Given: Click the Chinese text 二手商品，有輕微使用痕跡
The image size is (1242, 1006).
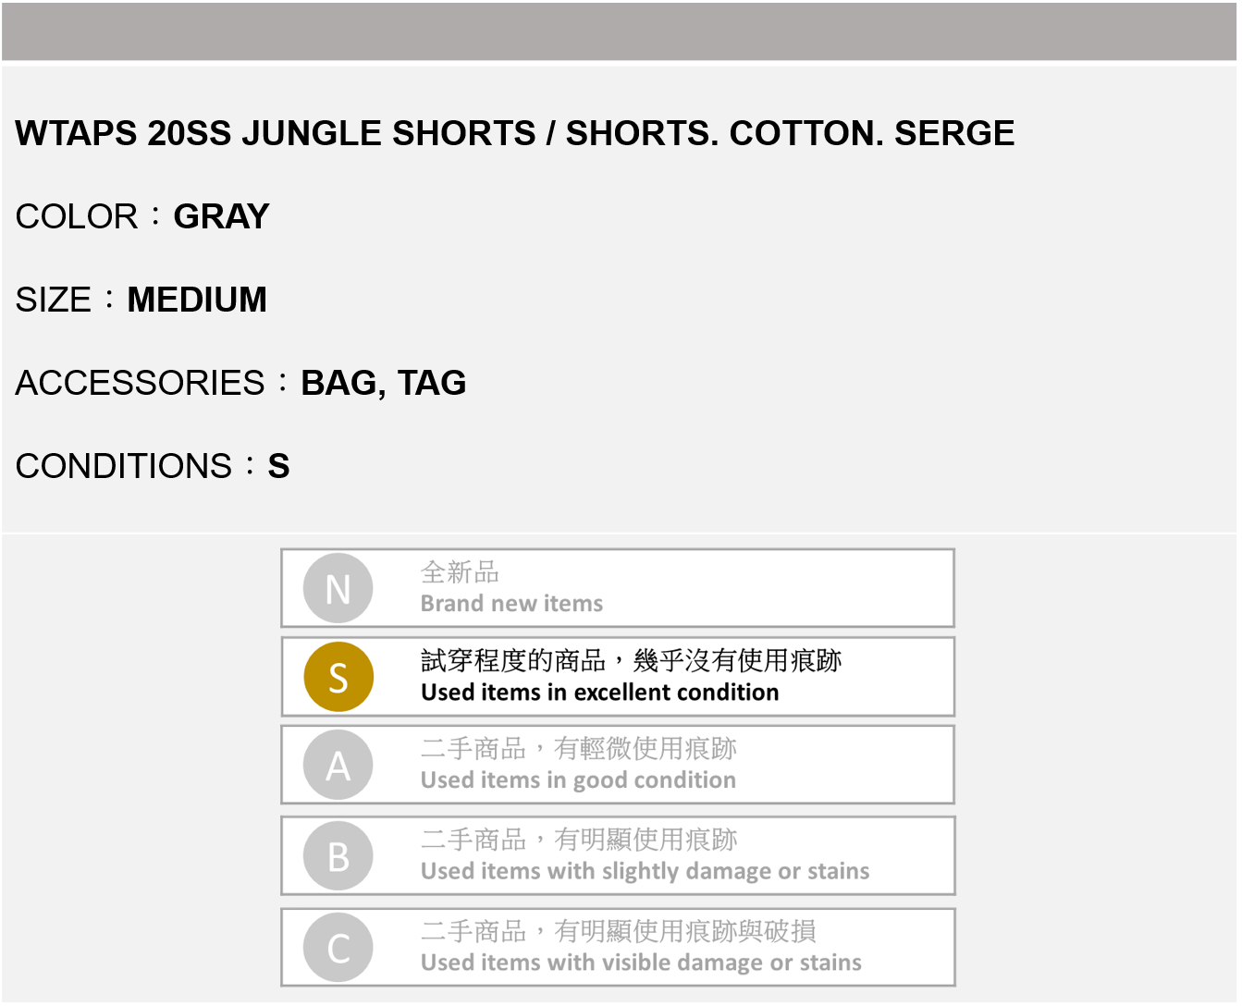Looking at the screenshot, I should click(x=579, y=748).
